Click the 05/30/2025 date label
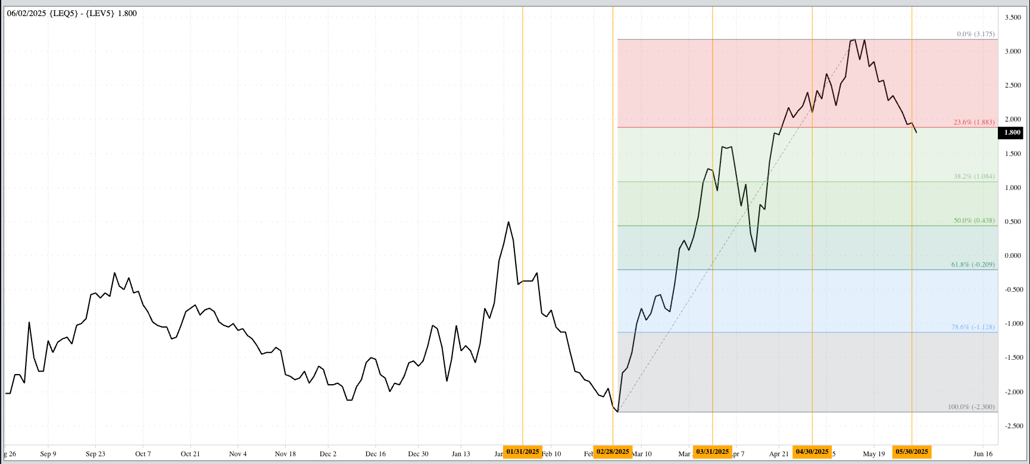Image resolution: width=1030 pixels, height=464 pixels. click(x=912, y=451)
